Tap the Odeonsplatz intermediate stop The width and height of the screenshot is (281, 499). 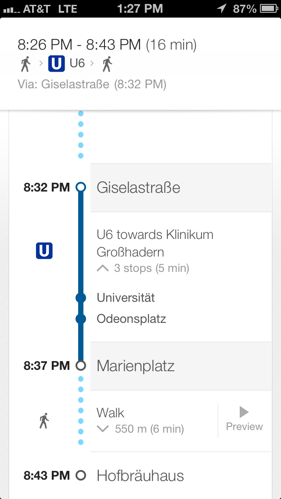(x=131, y=318)
